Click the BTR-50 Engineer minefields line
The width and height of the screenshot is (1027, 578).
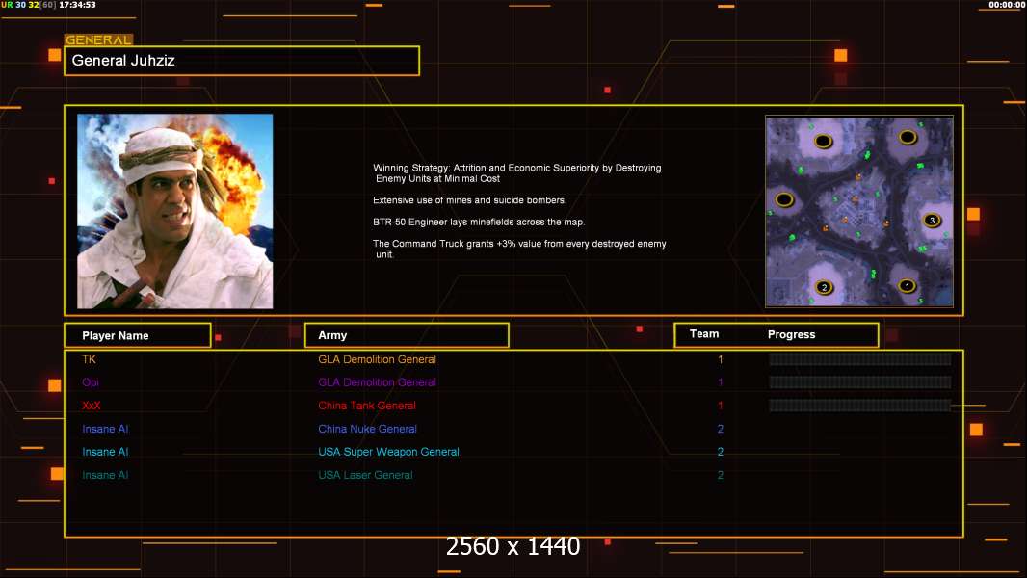(x=479, y=222)
